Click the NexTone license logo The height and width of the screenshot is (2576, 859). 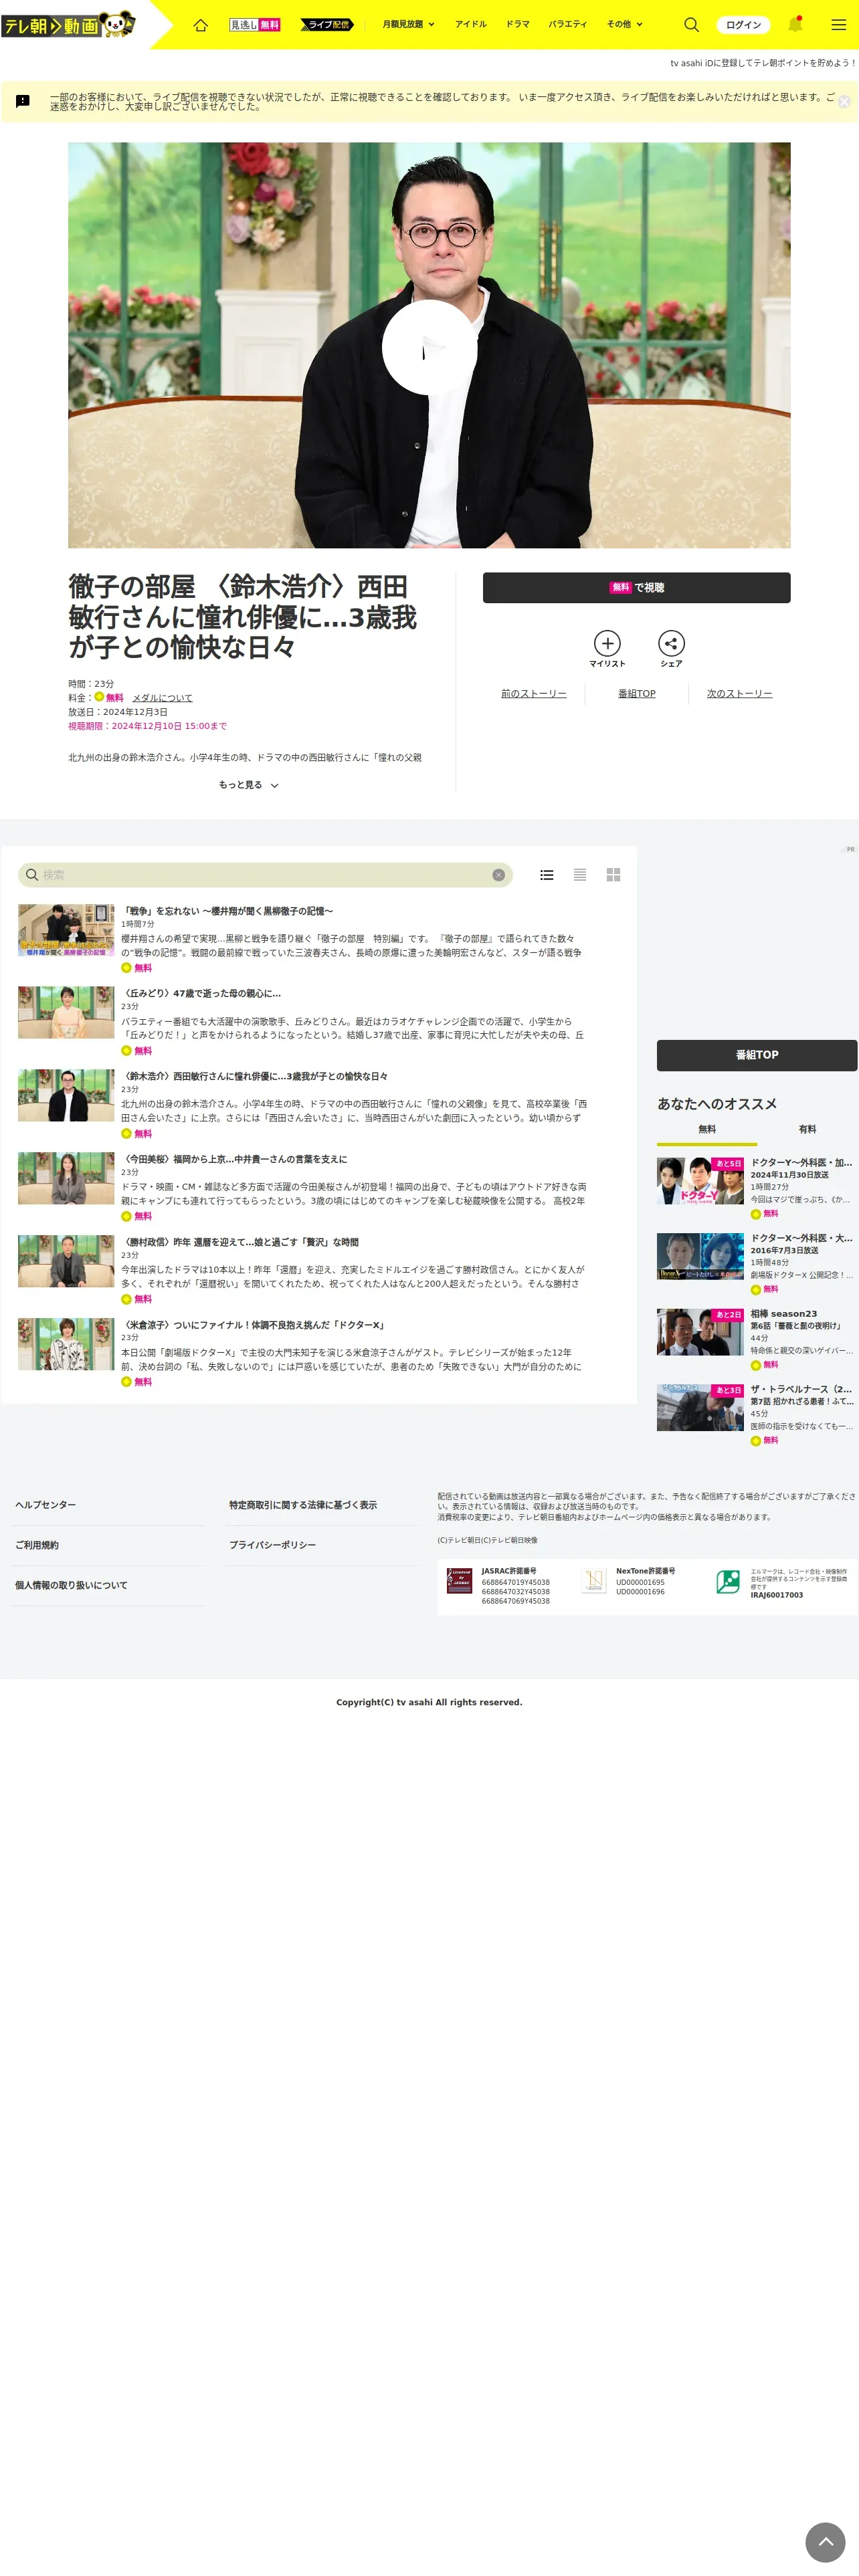coord(594,1581)
